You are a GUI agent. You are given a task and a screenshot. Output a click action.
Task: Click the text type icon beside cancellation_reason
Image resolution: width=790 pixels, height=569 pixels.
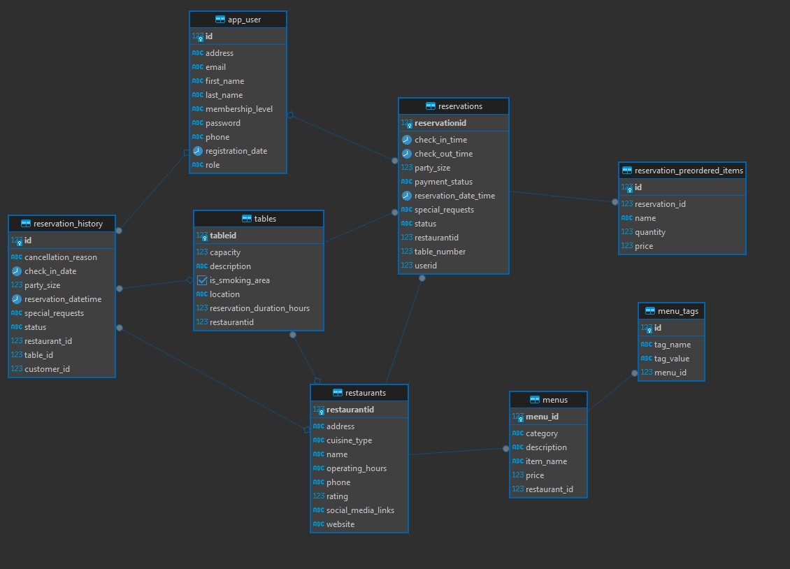coord(16,257)
